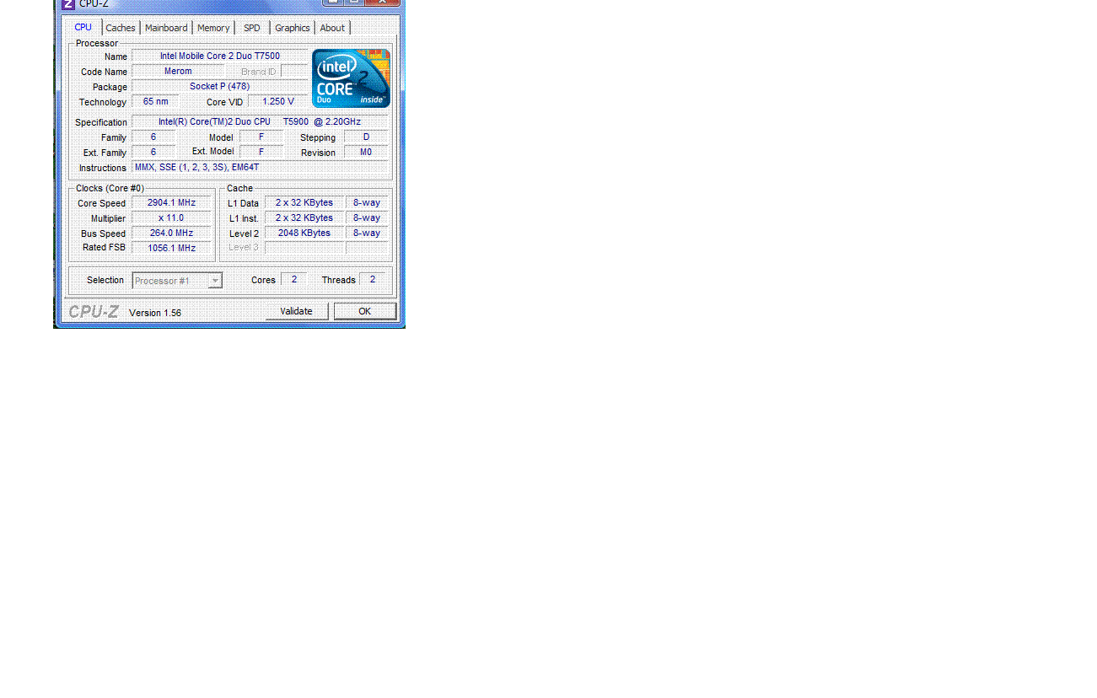Select the Memory tab
1097x698 pixels.
coord(213,28)
